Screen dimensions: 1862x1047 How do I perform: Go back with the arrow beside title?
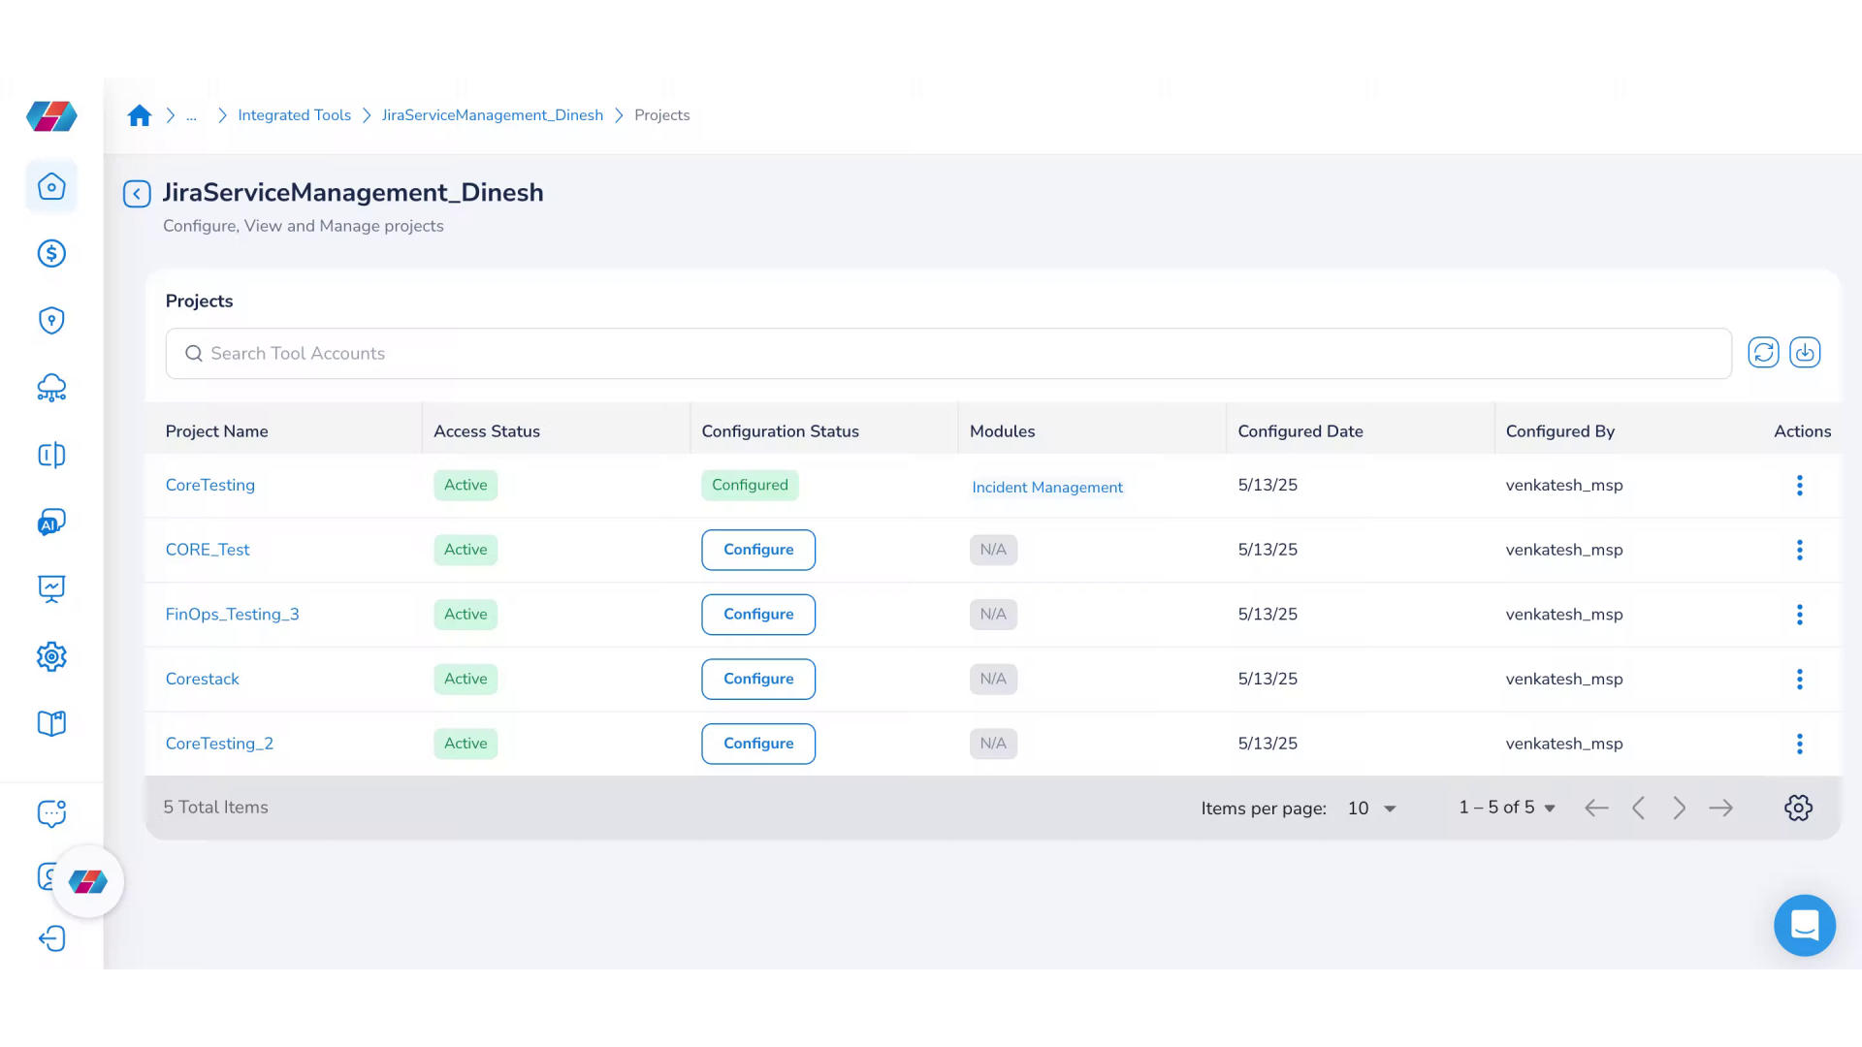pos(137,194)
